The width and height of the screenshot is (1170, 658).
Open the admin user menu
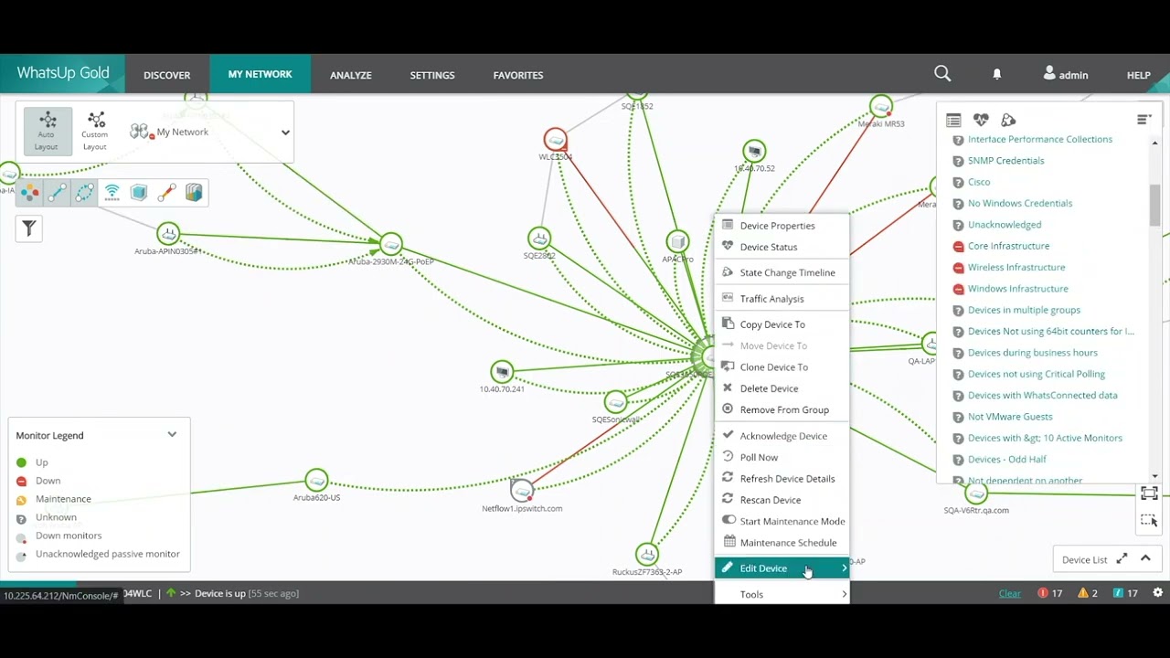(x=1066, y=74)
